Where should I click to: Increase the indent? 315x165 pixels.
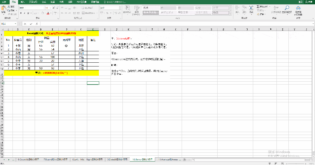(x=78, y=13)
